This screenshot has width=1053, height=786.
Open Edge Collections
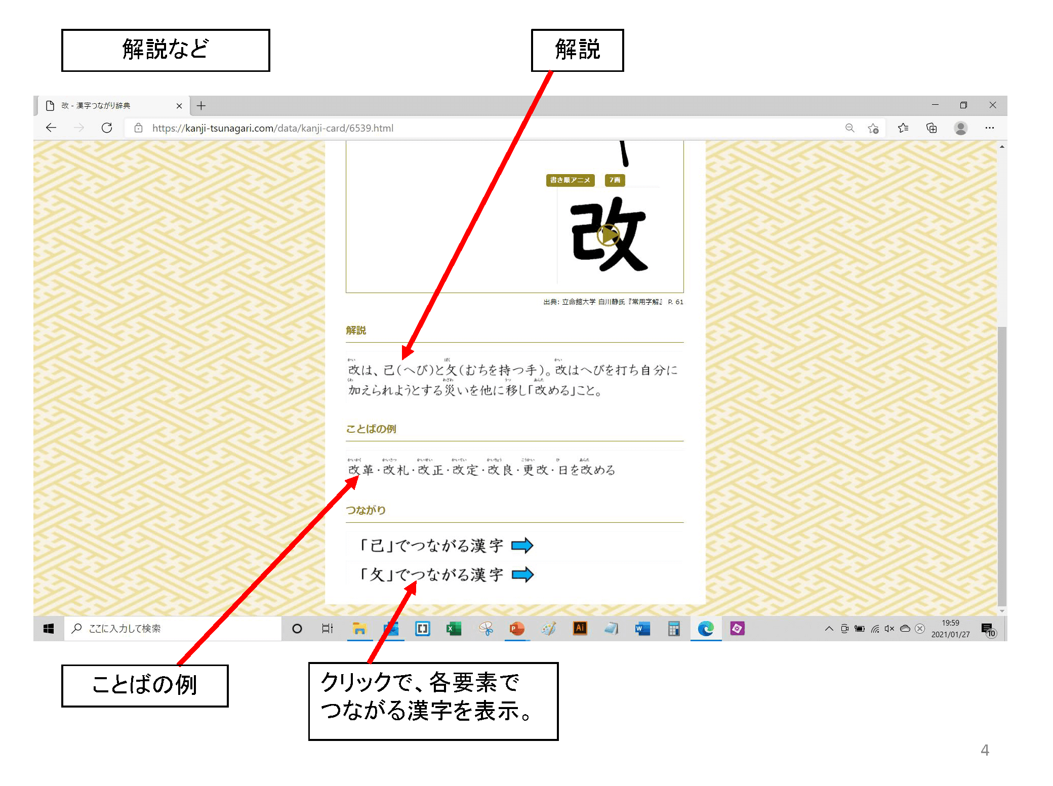tap(932, 128)
